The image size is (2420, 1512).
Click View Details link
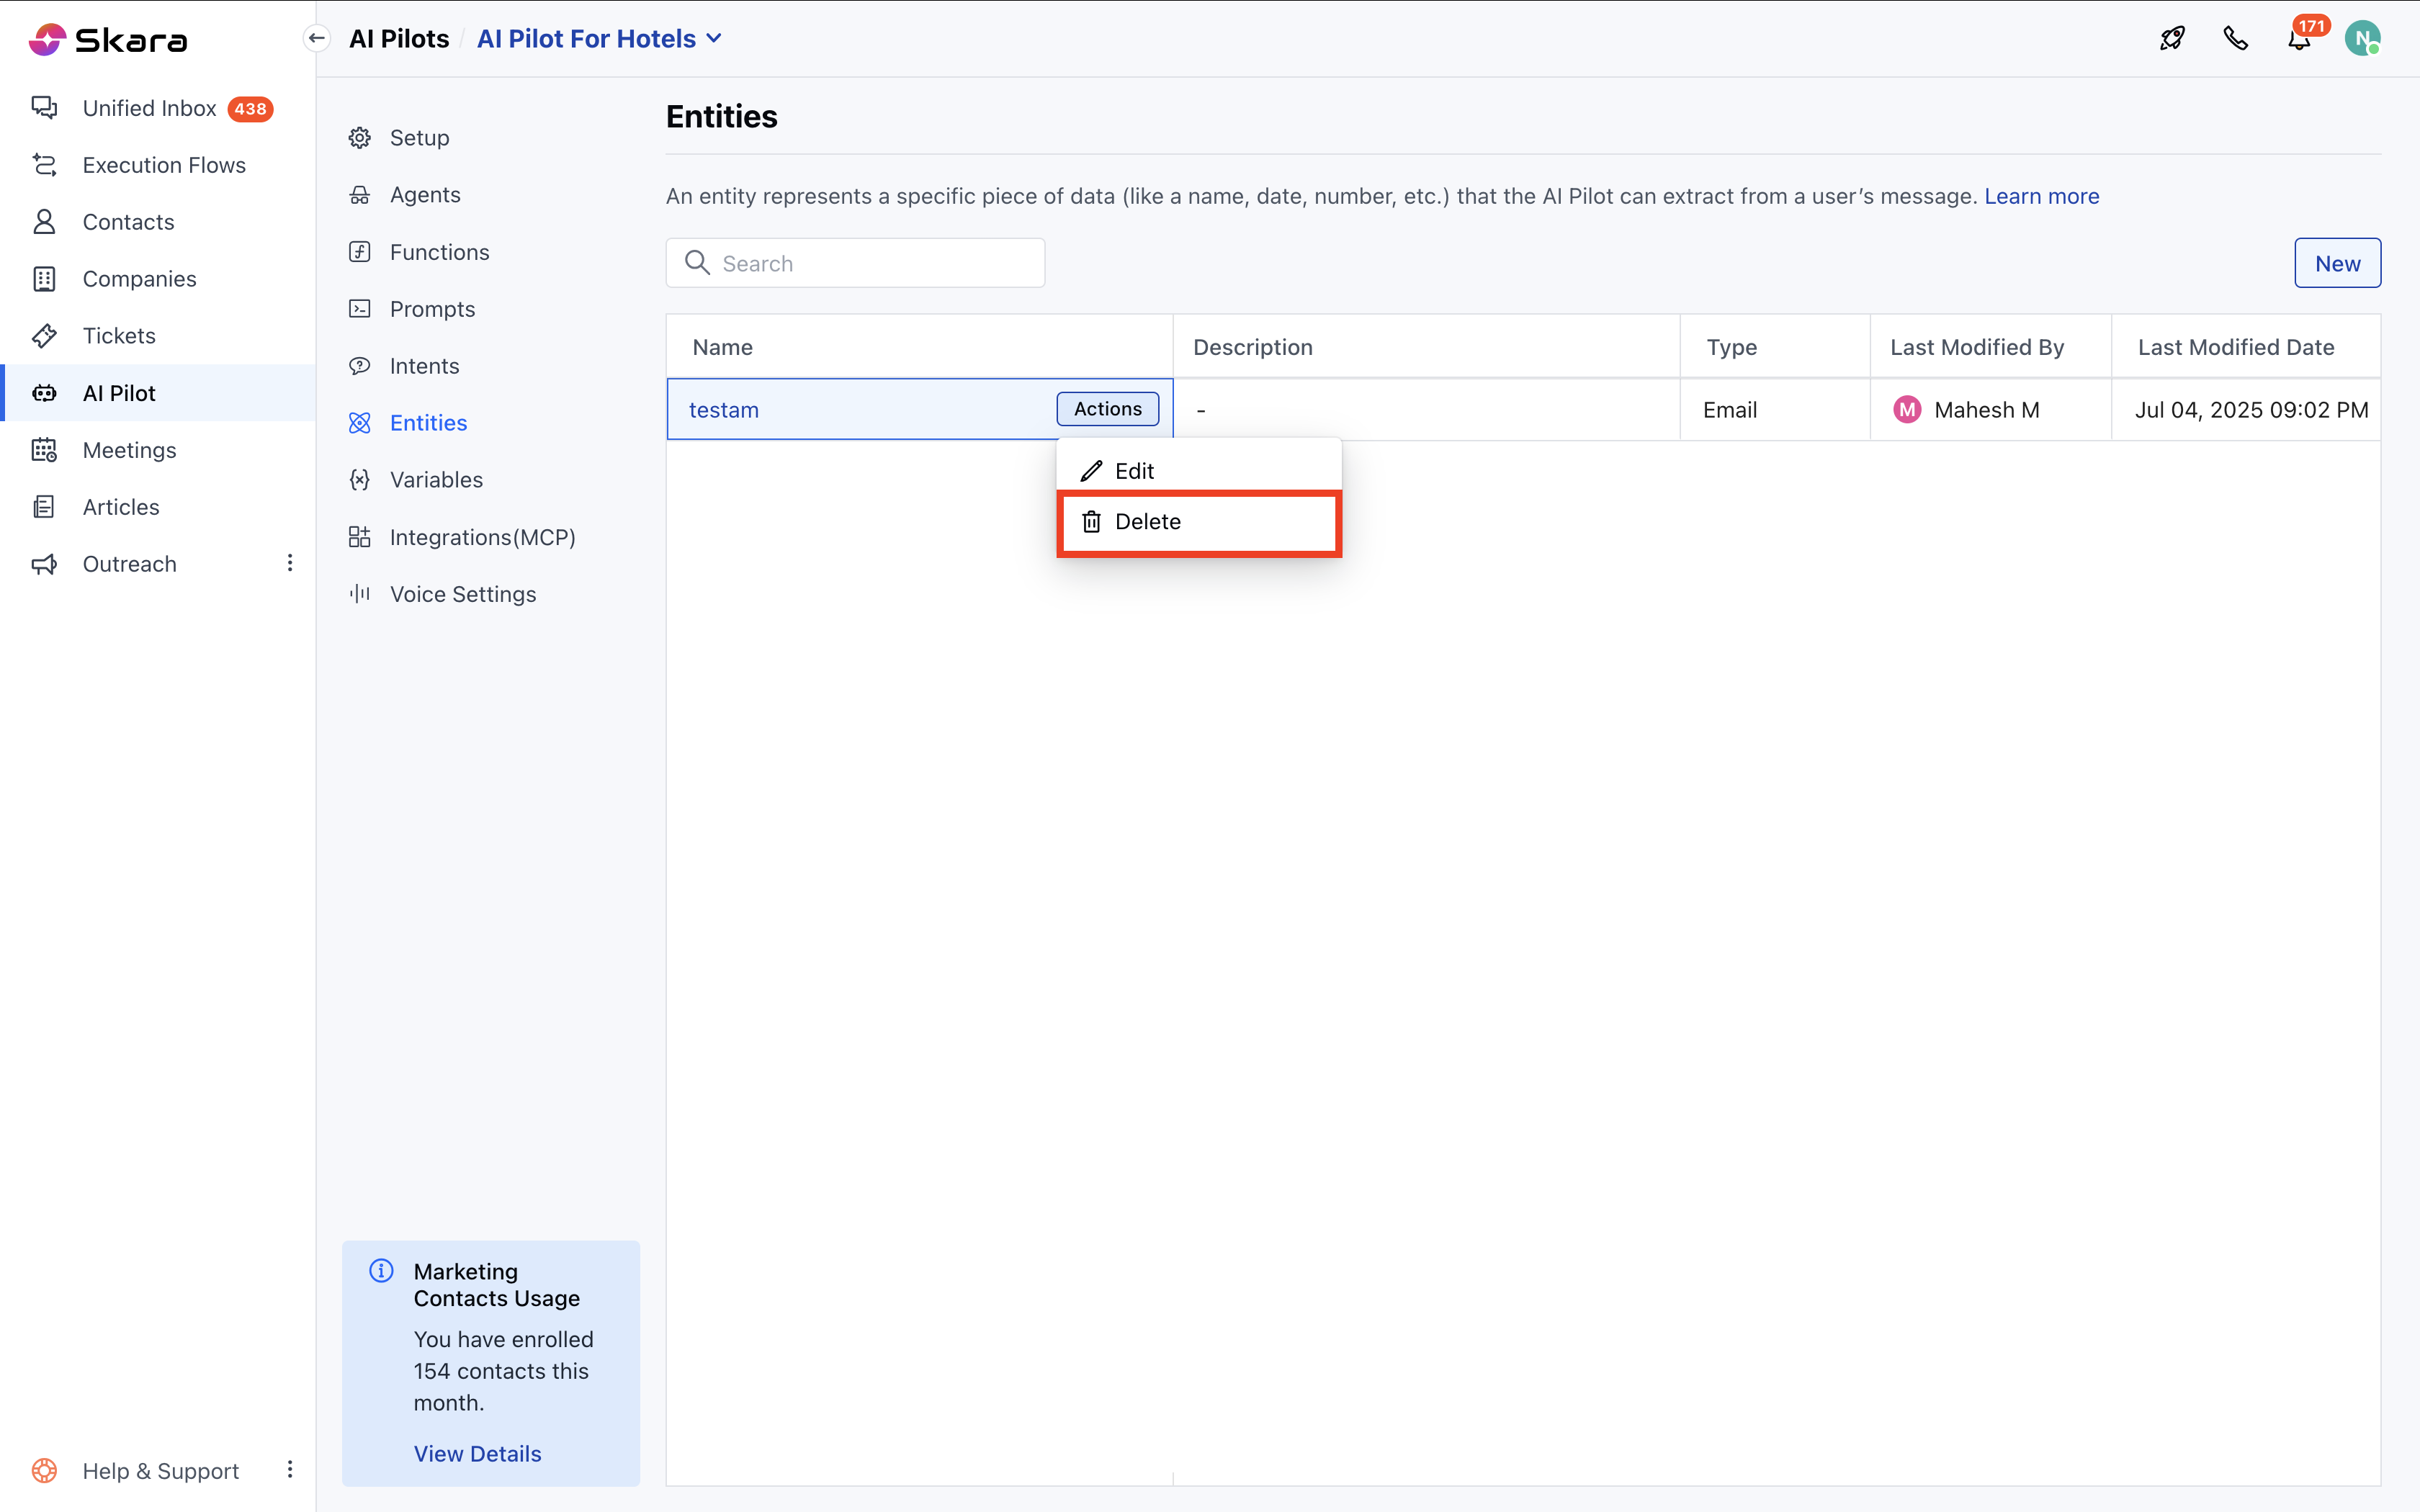(477, 1454)
